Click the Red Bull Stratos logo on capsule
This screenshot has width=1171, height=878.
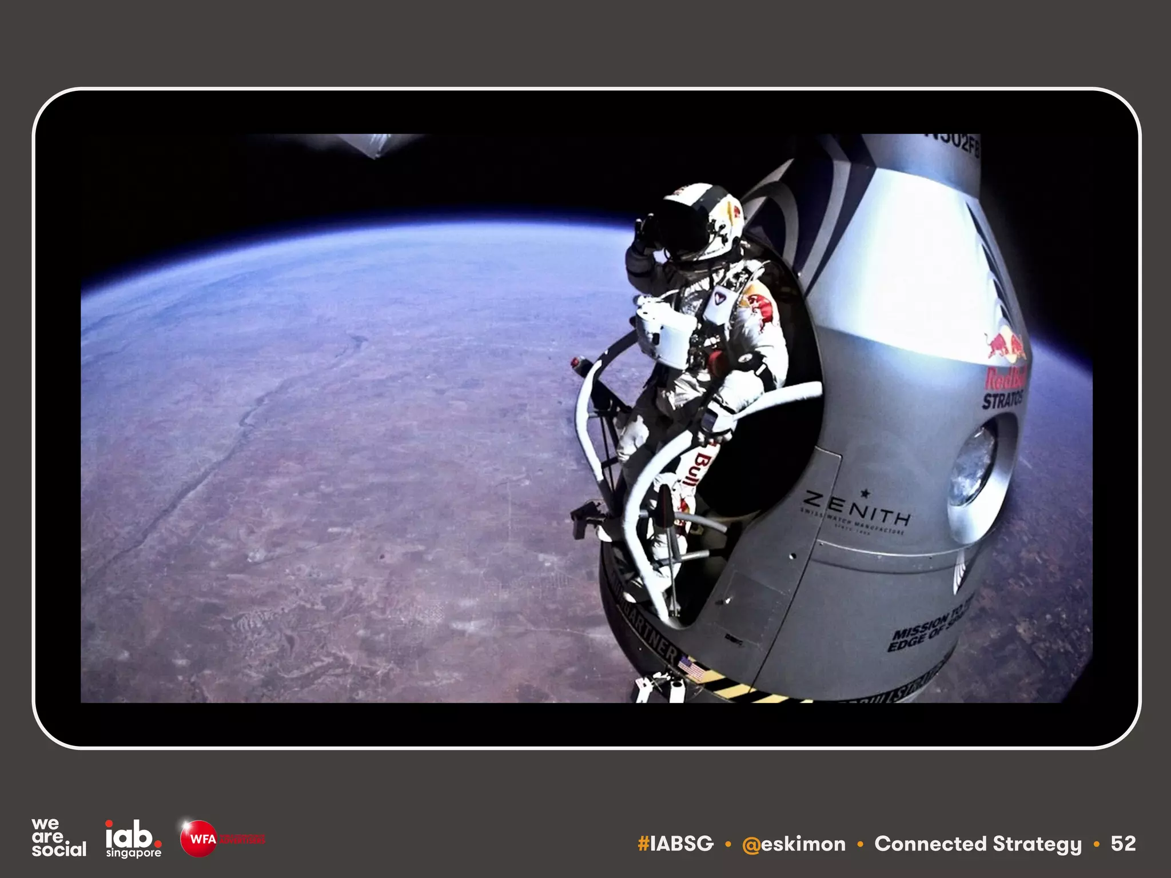coord(1005,370)
